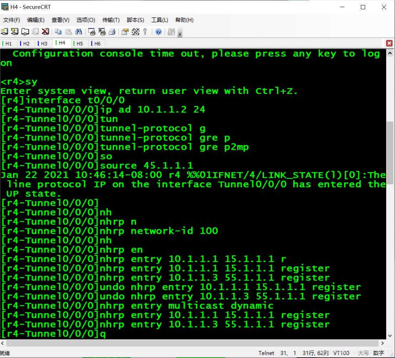395x358 pixels.
Task: Open Find with the binoculars icon
Action: pyautogui.click(x=79, y=31)
